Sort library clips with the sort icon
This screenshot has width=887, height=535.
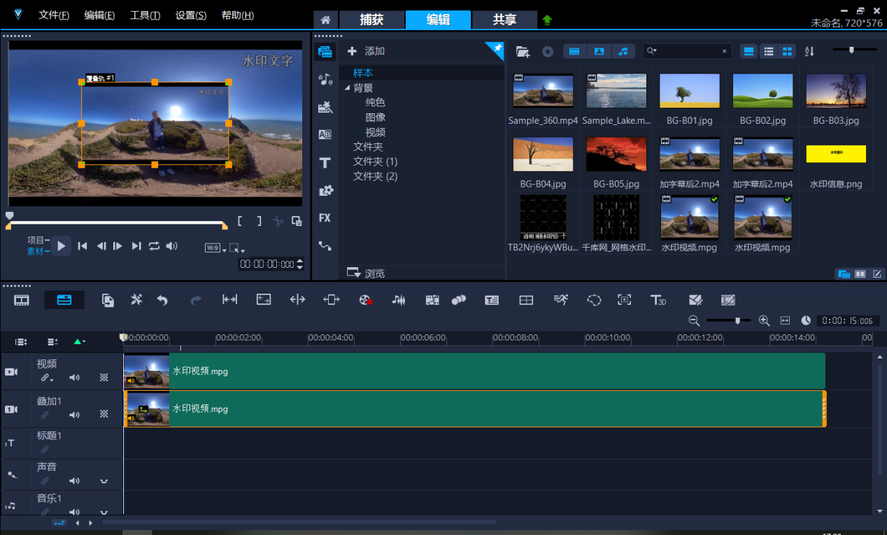(809, 51)
